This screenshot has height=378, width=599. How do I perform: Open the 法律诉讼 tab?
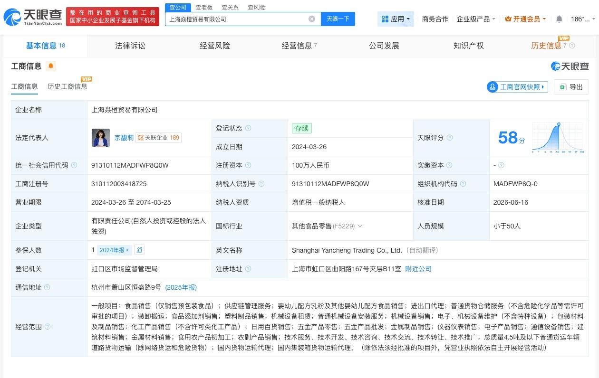tap(130, 46)
